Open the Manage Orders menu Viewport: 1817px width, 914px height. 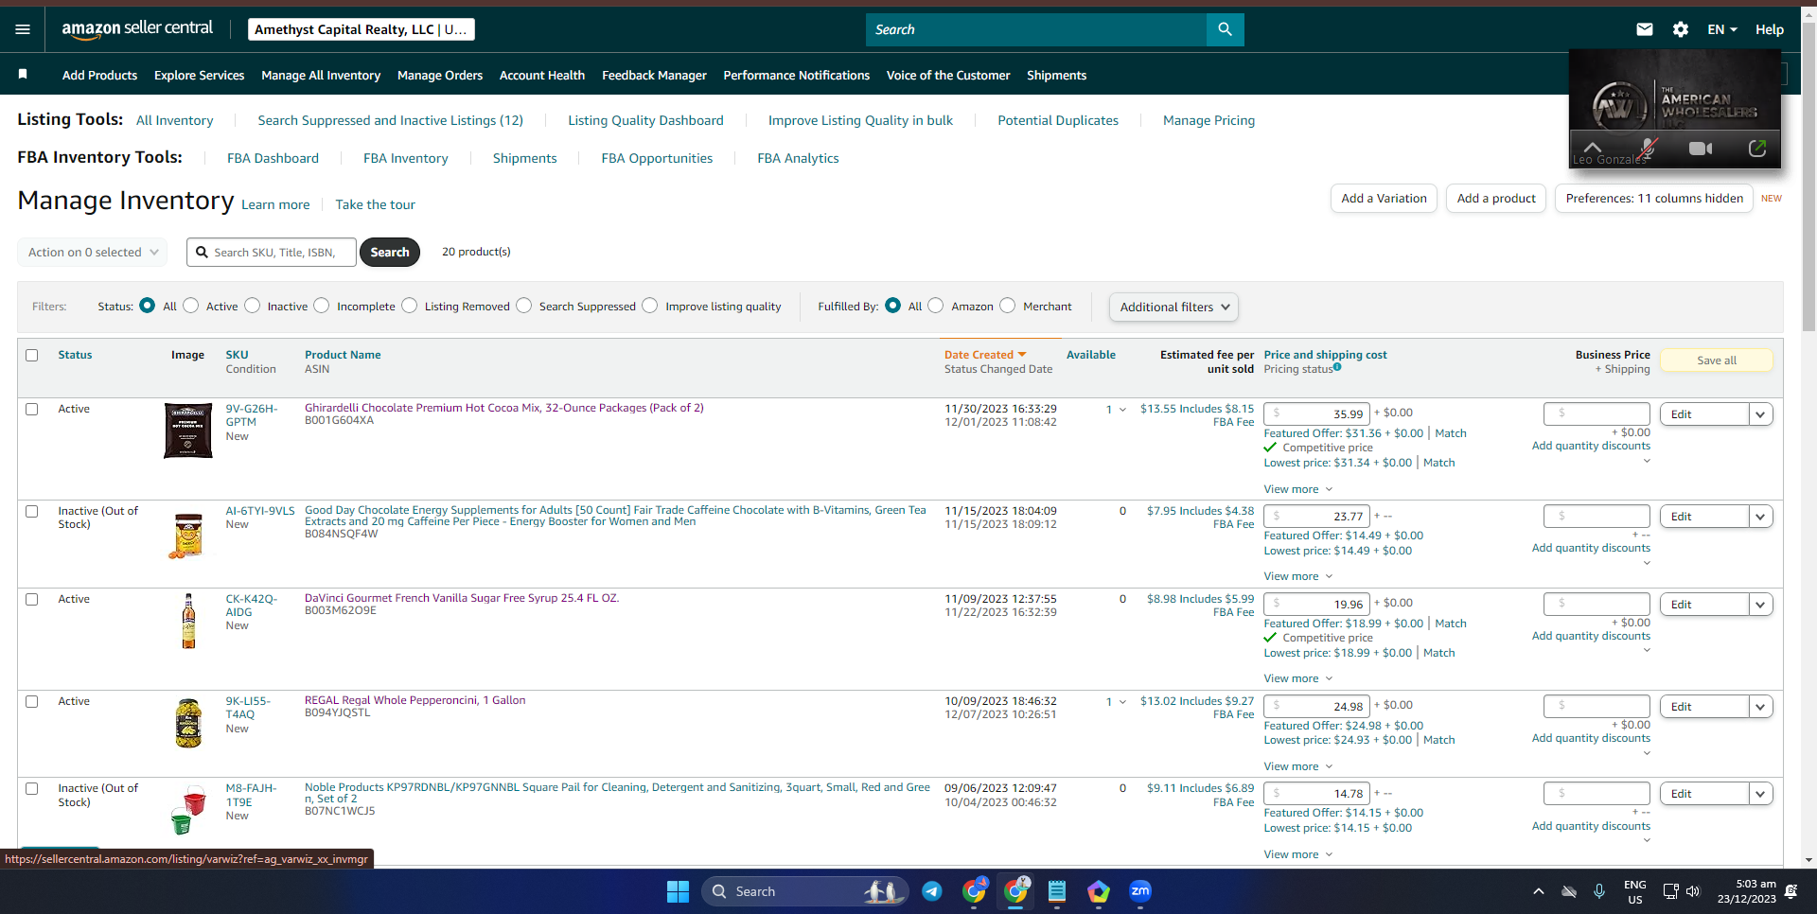coord(440,75)
